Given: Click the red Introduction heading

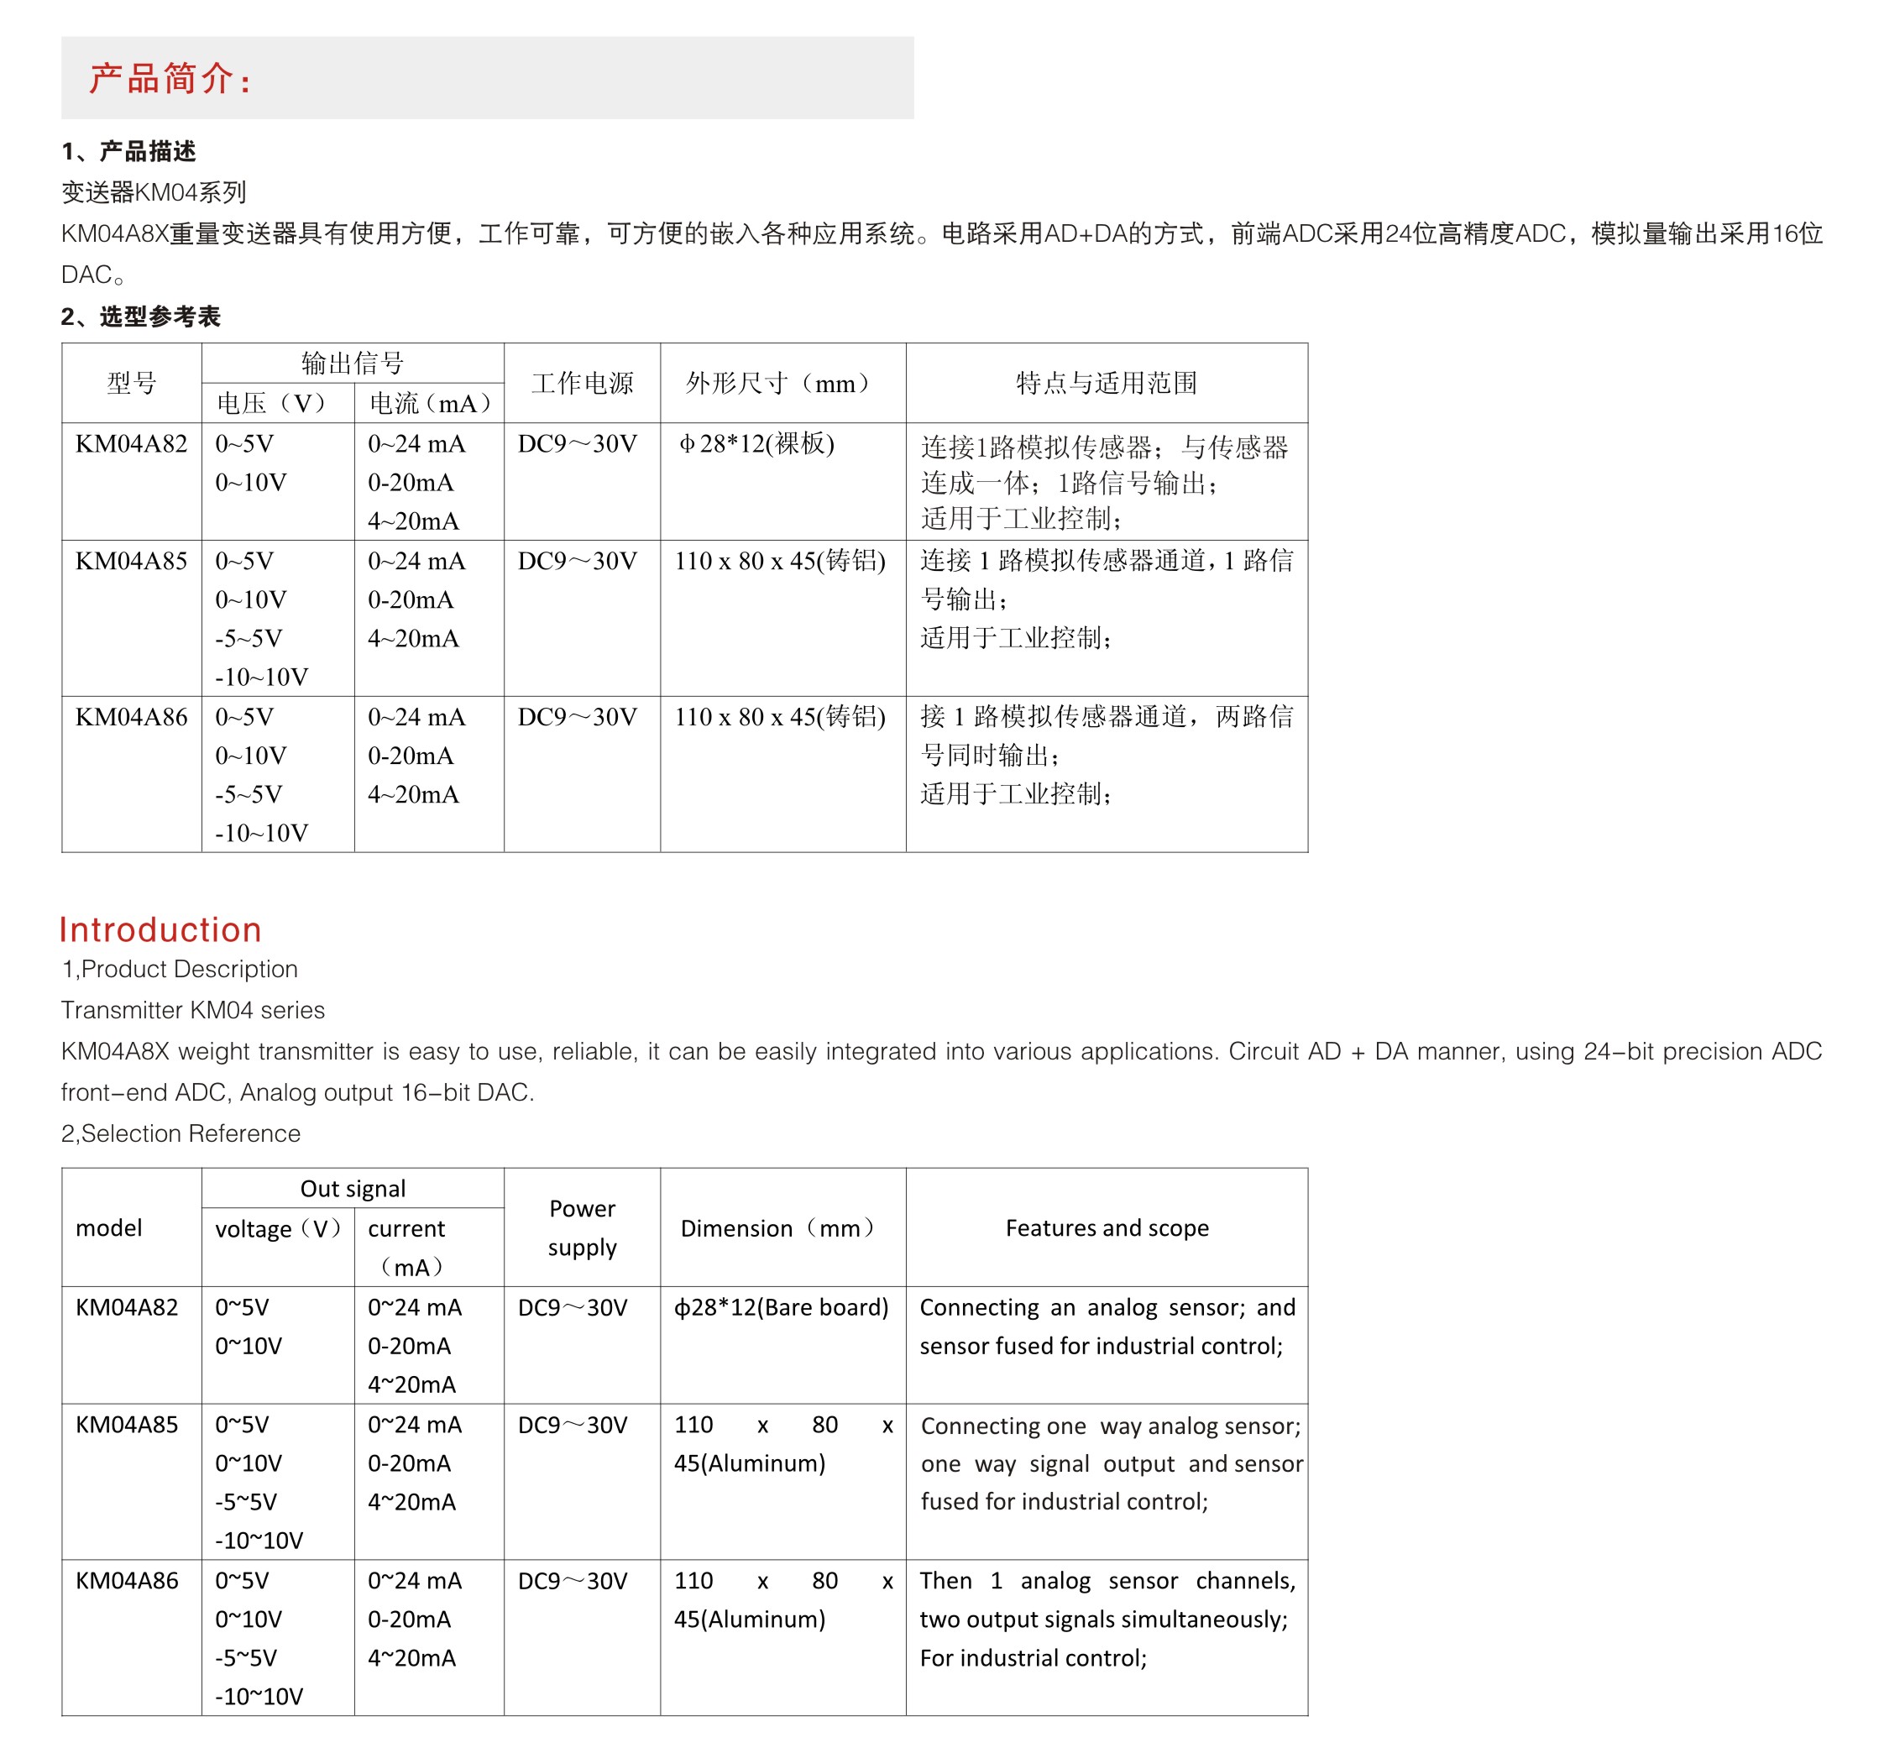Looking at the screenshot, I should click(160, 929).
